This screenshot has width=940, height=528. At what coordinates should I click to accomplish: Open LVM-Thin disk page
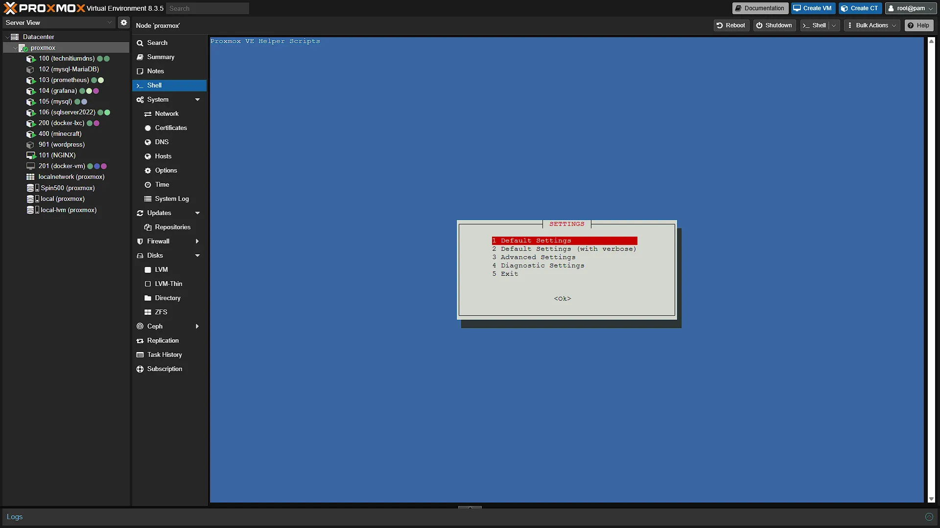[x=169, y=284]
